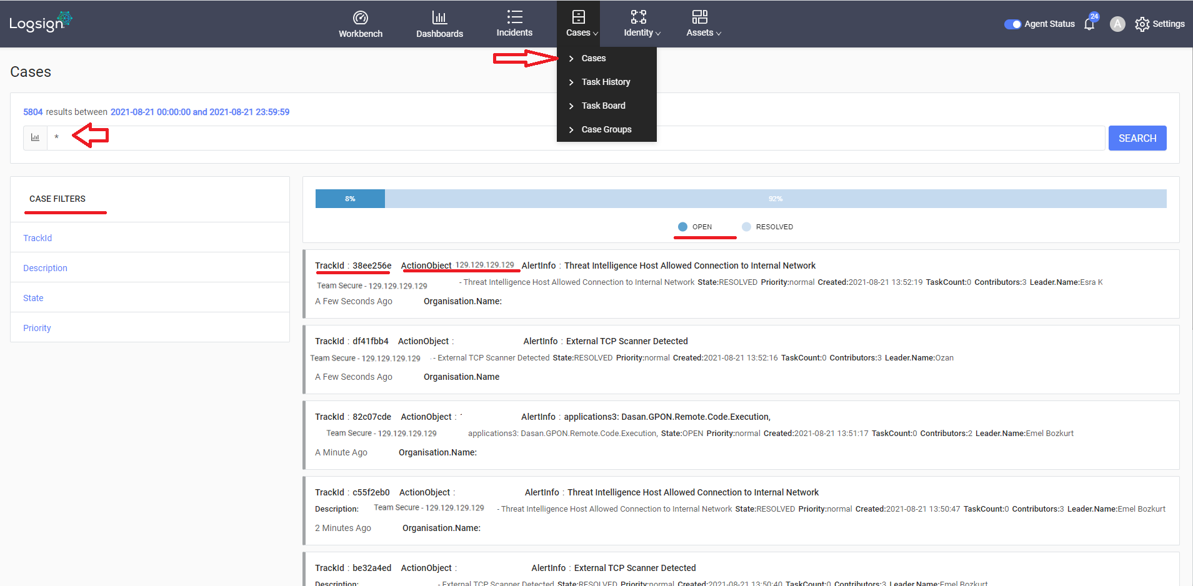Click the chart icon beside search box
The image size is (1193, 586).
[x=35, y=137]
